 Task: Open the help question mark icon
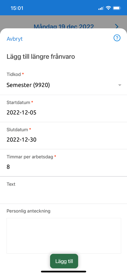(x=117, y=38)
